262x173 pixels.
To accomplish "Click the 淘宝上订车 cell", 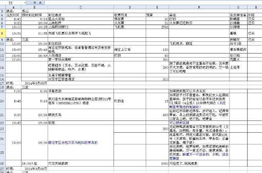I will pyautogui.click(x=130, y=49).
